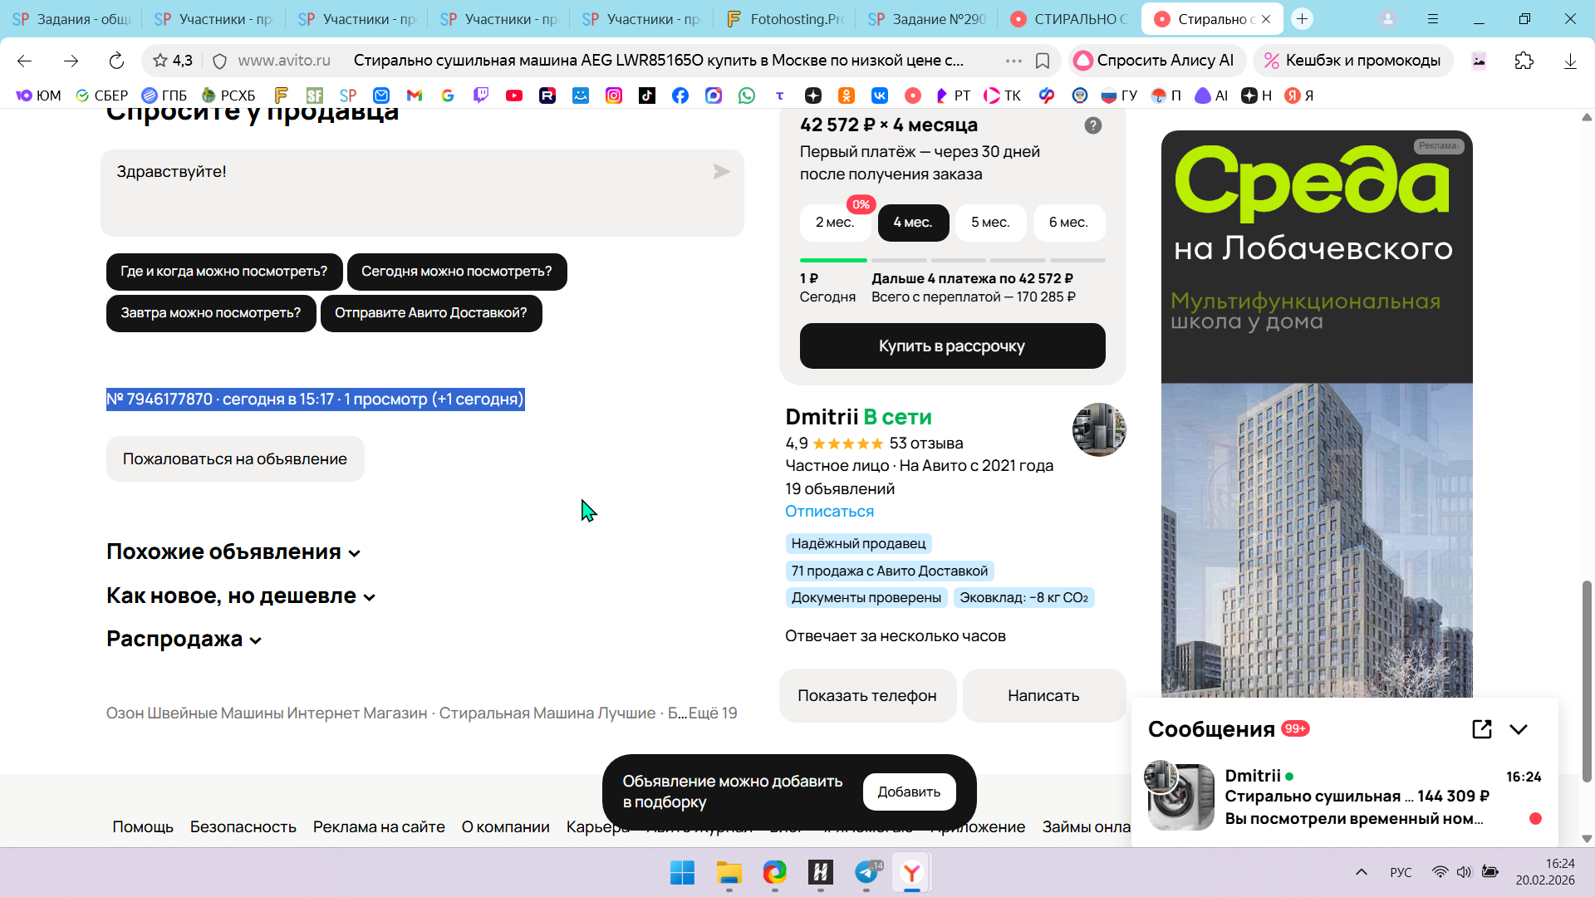
Task: Click the Купить в рассрочку button
Action: click(x=952, y=346)
